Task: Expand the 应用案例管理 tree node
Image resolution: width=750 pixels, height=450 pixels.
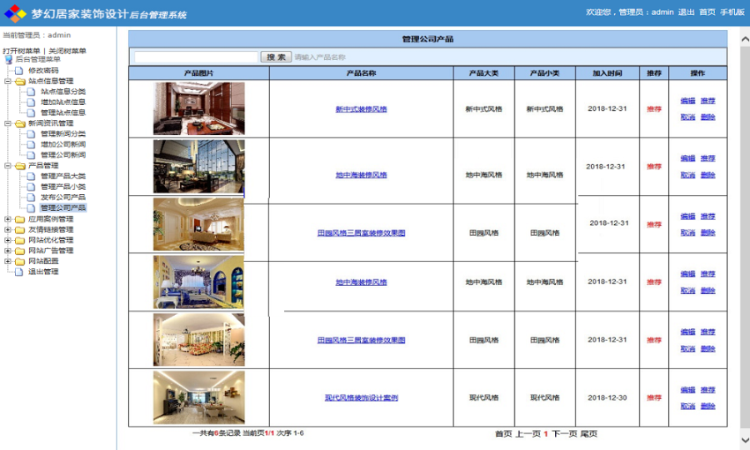Action: pyautogui.click(x=7, y=219)
